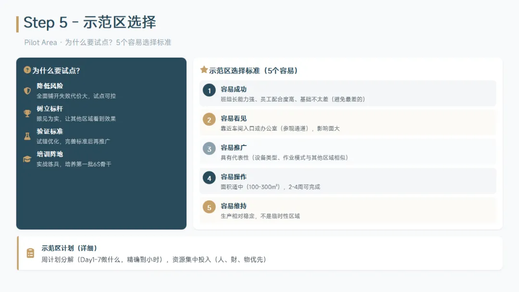Click the number 5 tan circle badge
Screen dimensions: 519x292
(209, 207)
